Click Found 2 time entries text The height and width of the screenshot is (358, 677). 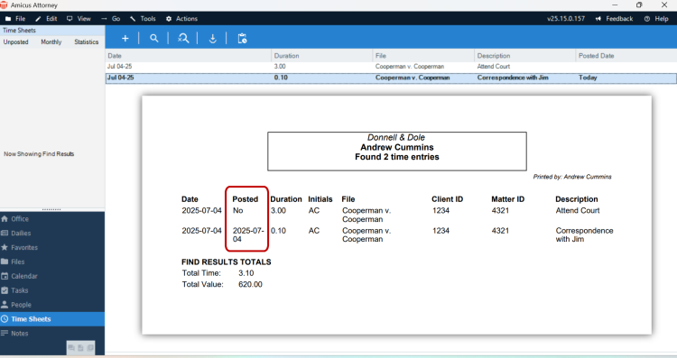pos(397,157)
